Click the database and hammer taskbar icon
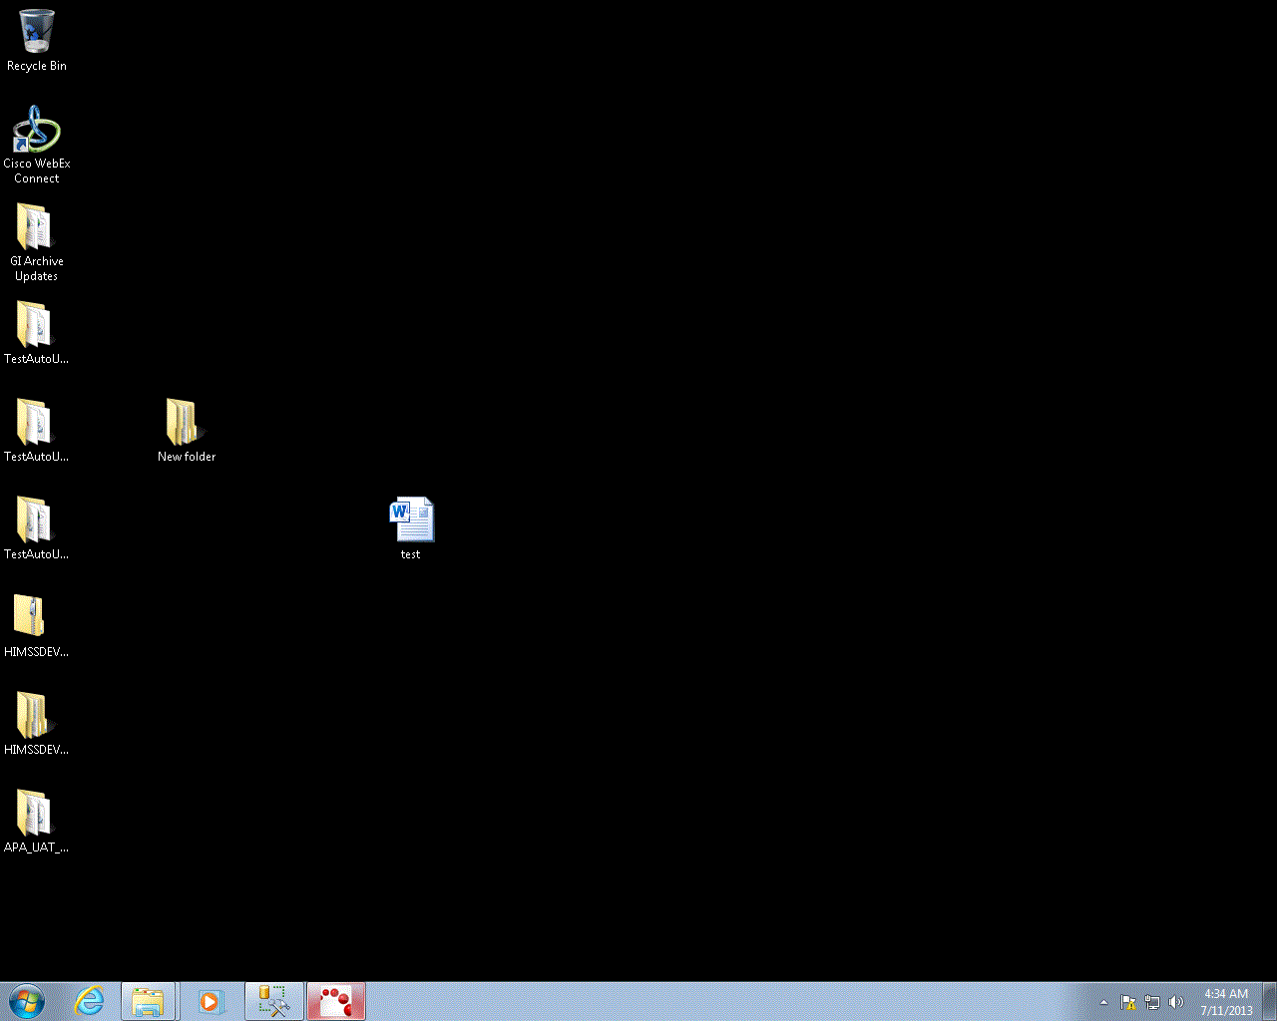The height and width of the screenshot is (1021, 1277). pyautogui.click(x=273, y=1001)
